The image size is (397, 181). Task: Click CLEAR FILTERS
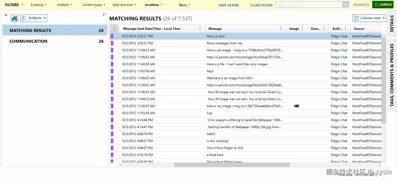(x=261, y=5)
